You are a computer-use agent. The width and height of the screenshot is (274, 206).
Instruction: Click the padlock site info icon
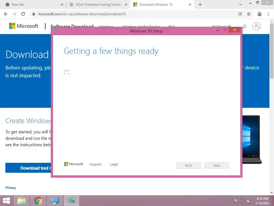[x=34, y=14]
